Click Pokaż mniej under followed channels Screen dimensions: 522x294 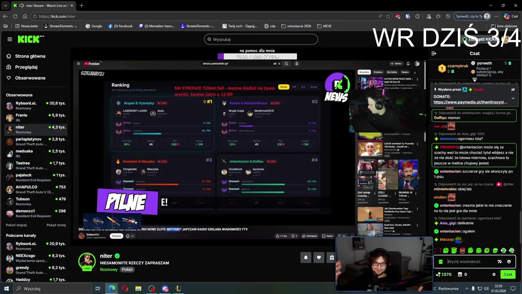pos(56,225)
